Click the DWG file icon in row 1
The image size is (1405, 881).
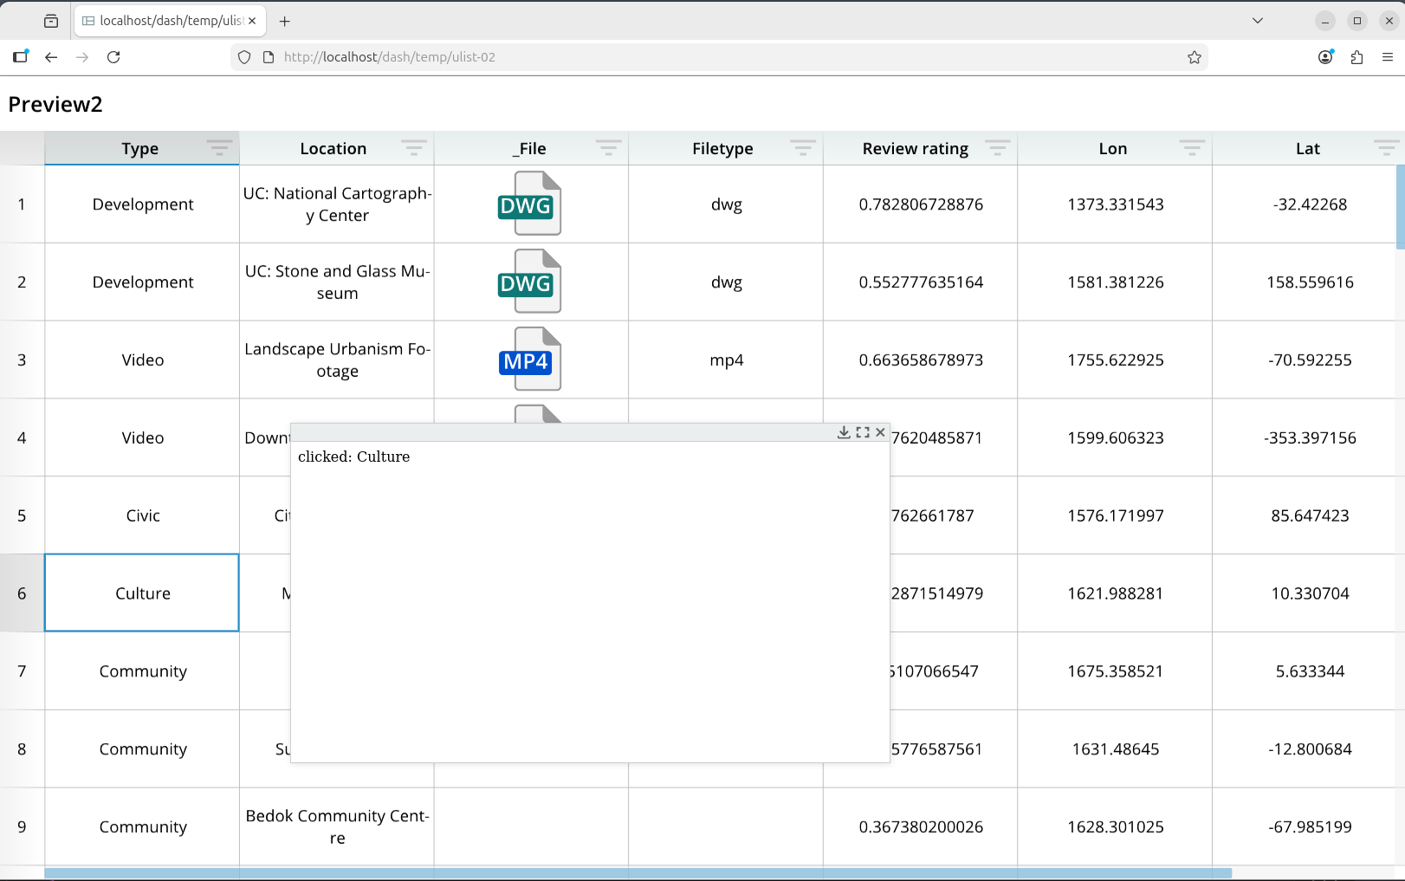[530, 204]
